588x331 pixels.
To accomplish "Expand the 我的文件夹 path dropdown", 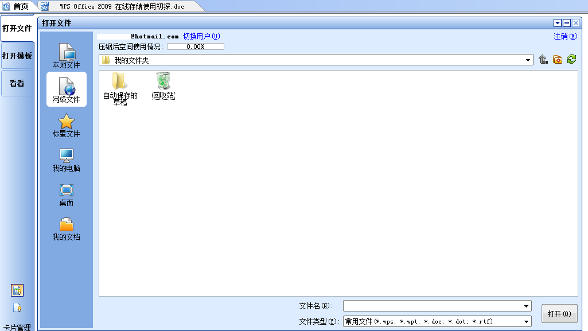I will [527, 59].
